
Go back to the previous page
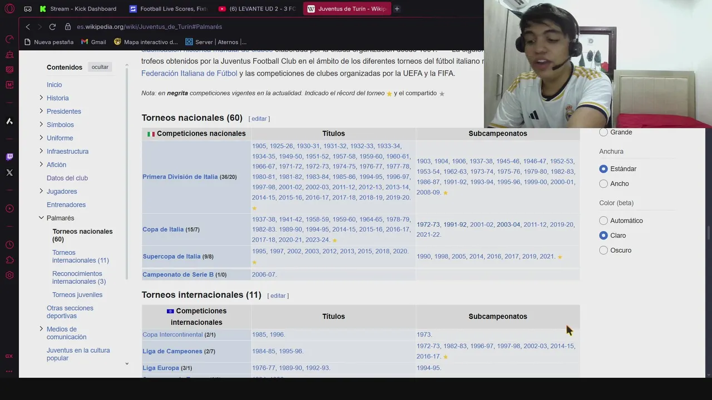tap(28, 27)
